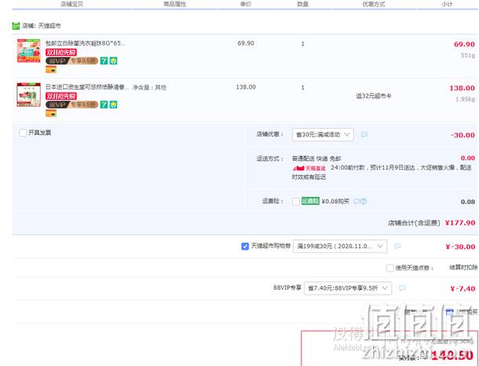Viewport: 479px width, 366px height.
Task: Click 双11抢先购 badge on the 69.90 item
Action: (61, 53)
